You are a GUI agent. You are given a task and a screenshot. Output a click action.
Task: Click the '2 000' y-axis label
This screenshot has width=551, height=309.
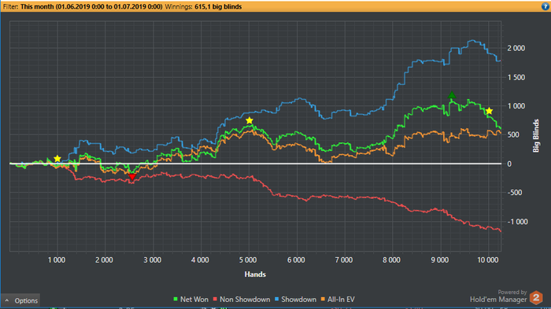click(x=516, y=49)
